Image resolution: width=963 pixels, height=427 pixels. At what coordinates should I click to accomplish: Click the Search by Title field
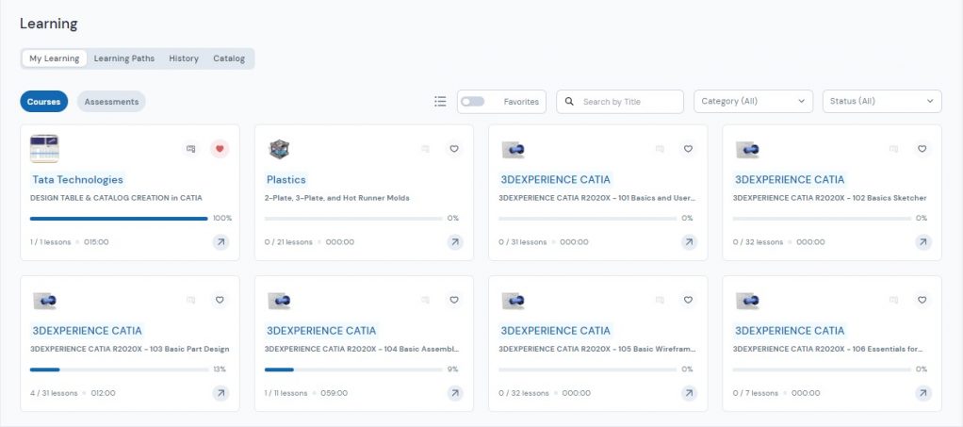(628, 102)
